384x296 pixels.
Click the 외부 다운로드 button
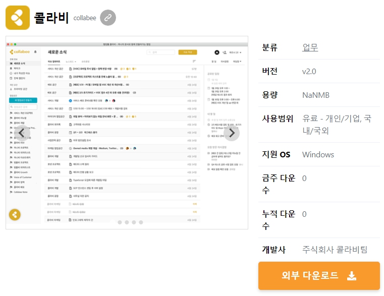pos(319,276)
